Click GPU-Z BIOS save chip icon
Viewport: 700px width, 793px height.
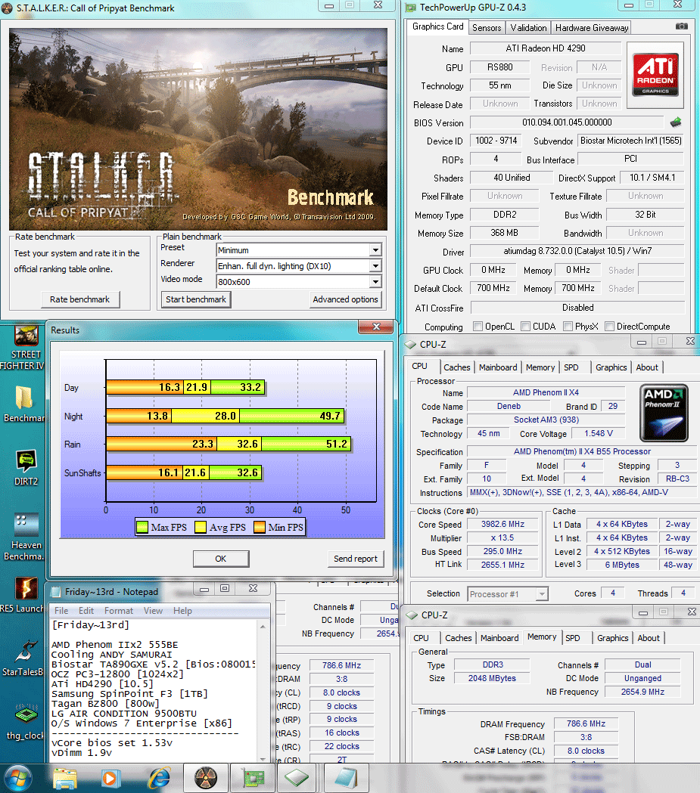pos(676,122)
